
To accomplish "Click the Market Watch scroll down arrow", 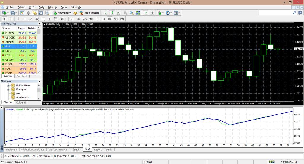I will click(x=39, y=72).
